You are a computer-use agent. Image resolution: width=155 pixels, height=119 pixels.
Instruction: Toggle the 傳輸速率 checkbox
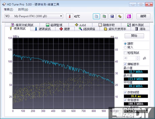click(125, 64)
